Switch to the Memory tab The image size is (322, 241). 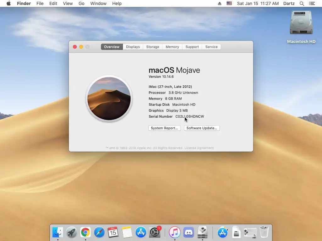(172, 47)
